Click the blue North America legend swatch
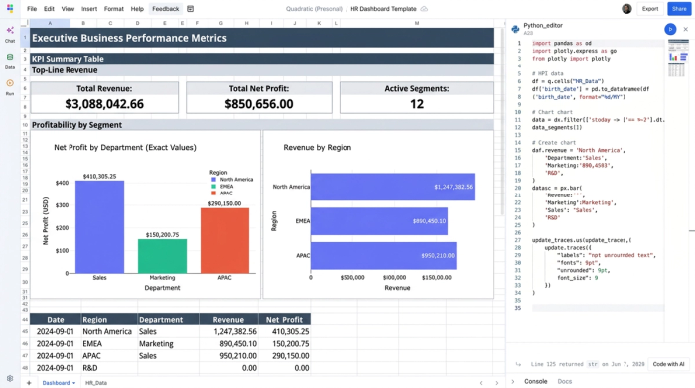This screenshot has width=695, height=388. pos(214,180)
